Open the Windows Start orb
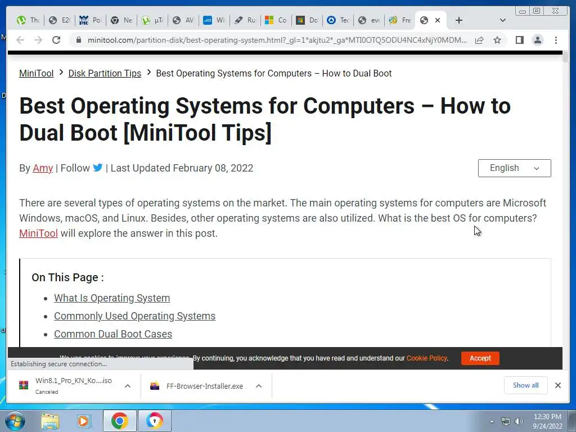Image resolution: width=576 pixels, height=432 pixels. [x=15, y=421]
